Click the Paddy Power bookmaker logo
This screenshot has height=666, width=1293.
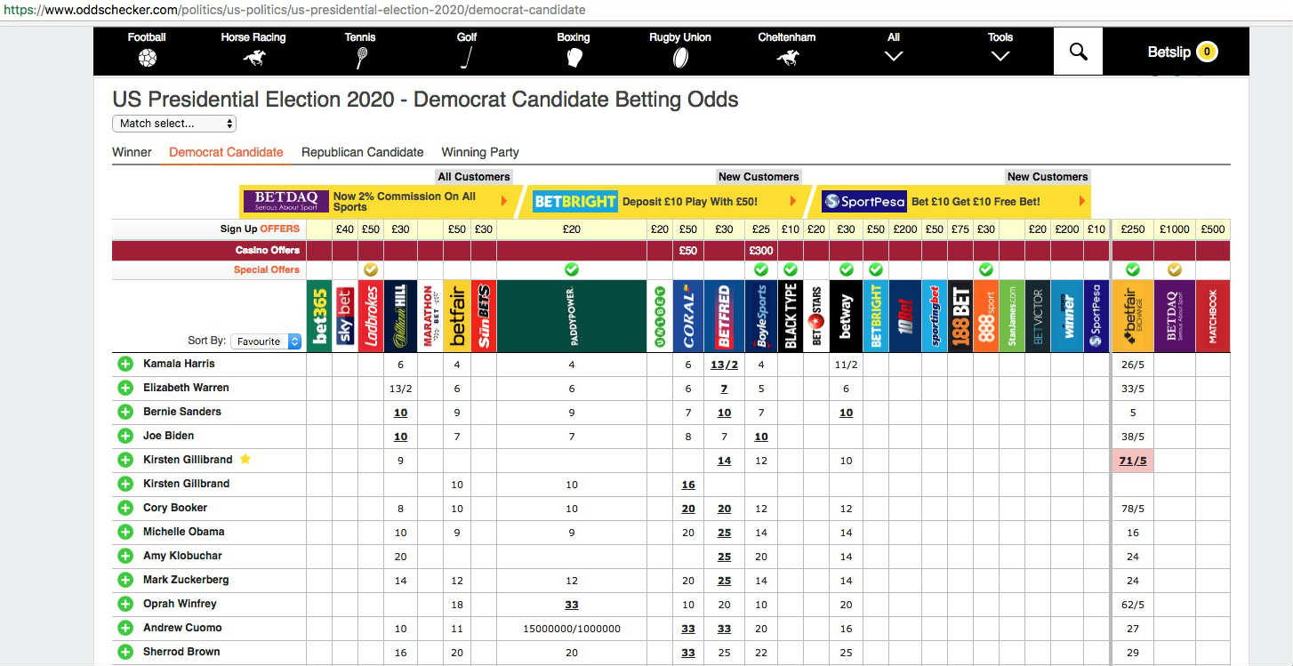(572, 317)
